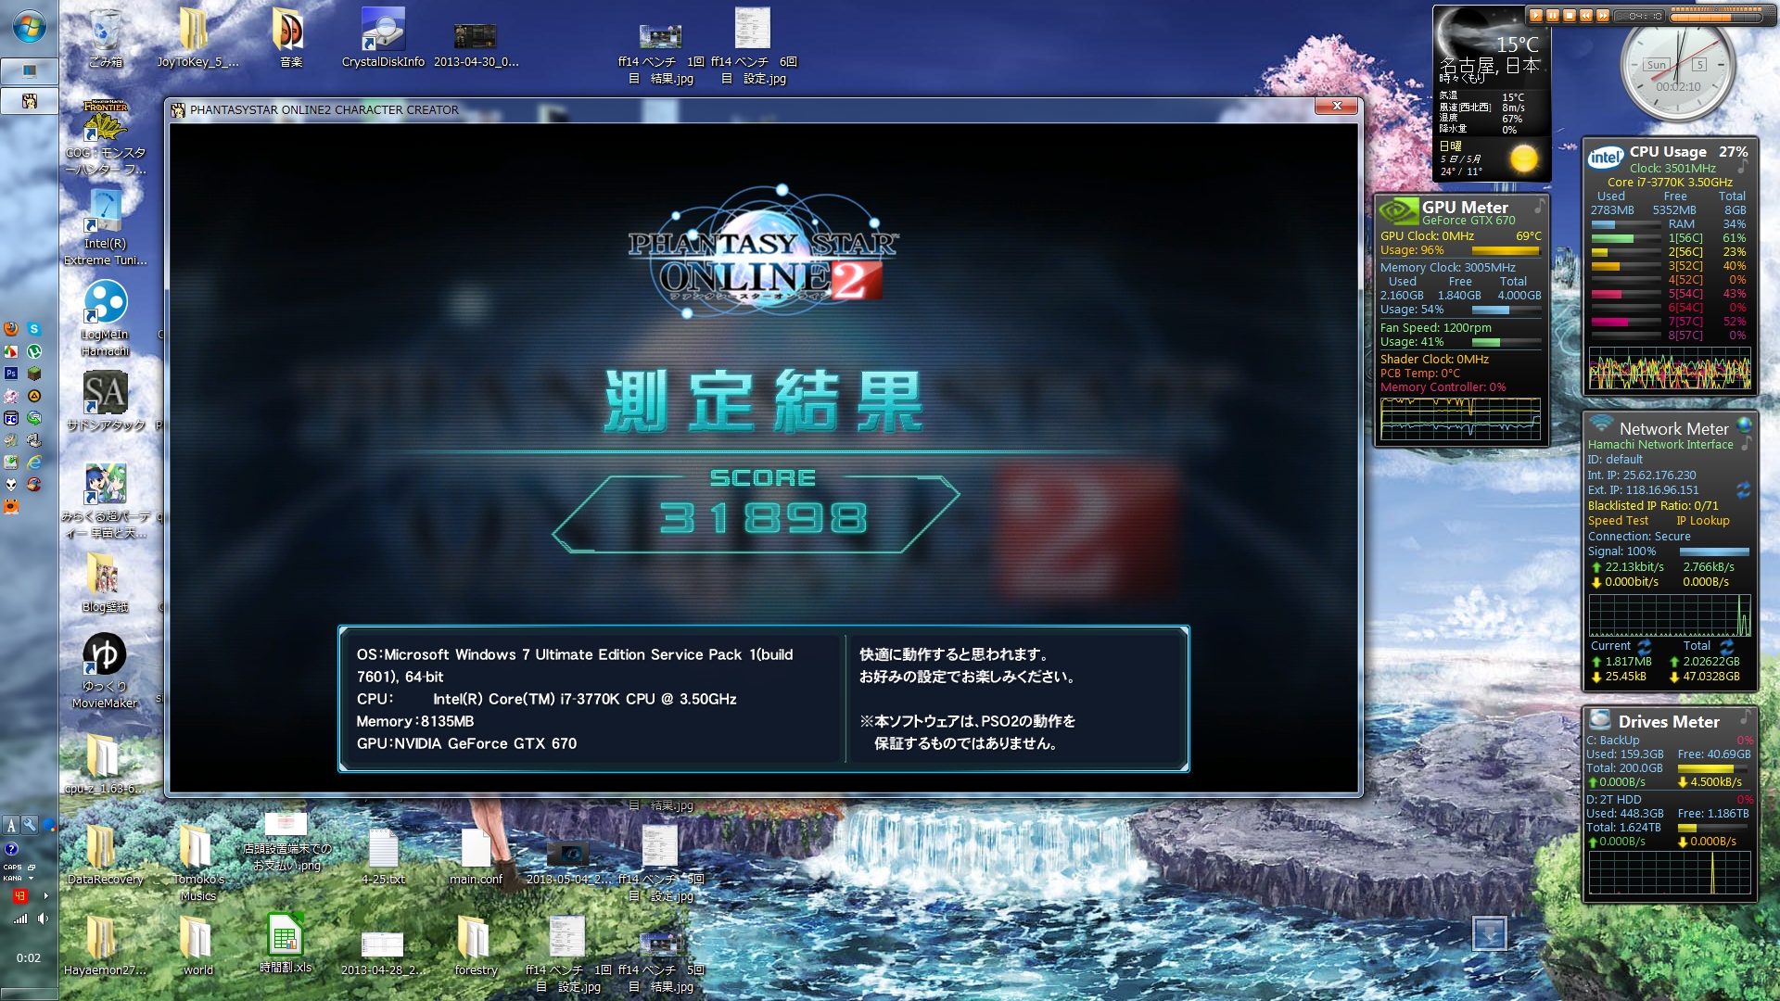
Task: Click the network signal bars tray icon
Action: pos(19,919)
